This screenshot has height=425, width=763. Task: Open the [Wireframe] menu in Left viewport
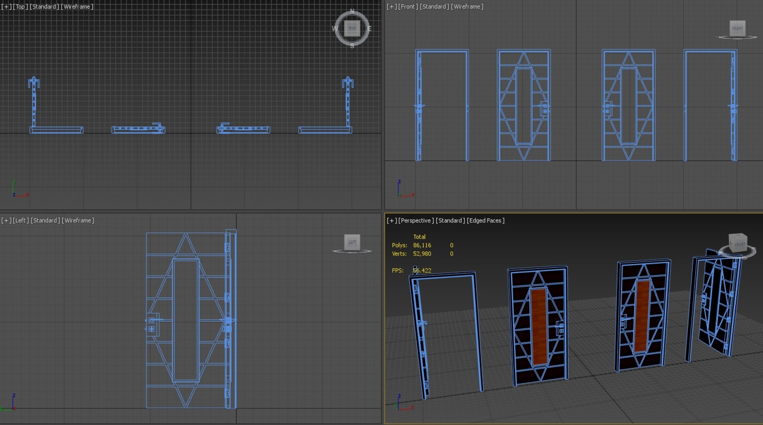(x=78, y=221)
